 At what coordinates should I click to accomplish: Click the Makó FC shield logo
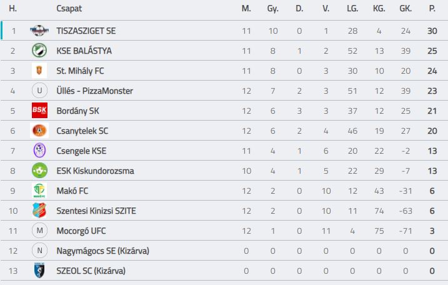pos(39,191)
